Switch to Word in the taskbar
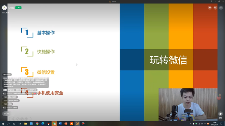The image size is (225, 126). 60,124
